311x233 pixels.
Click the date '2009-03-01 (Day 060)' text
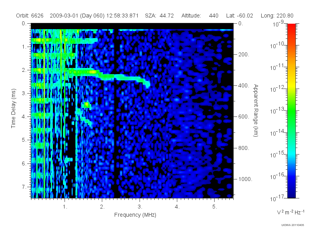(x=77, y=16)
